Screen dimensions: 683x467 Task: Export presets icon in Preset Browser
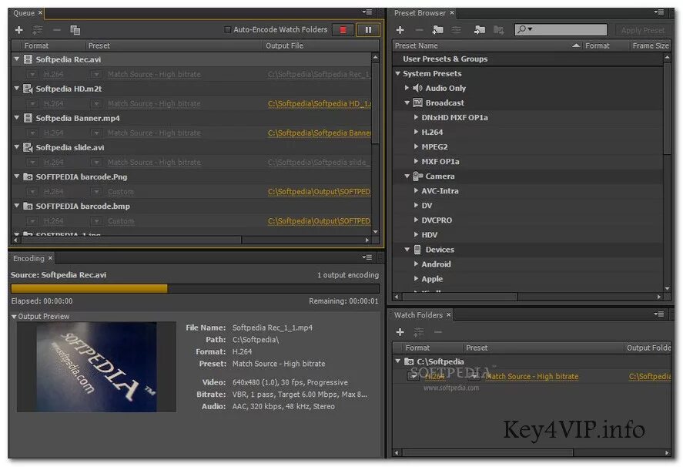(498, 29)
